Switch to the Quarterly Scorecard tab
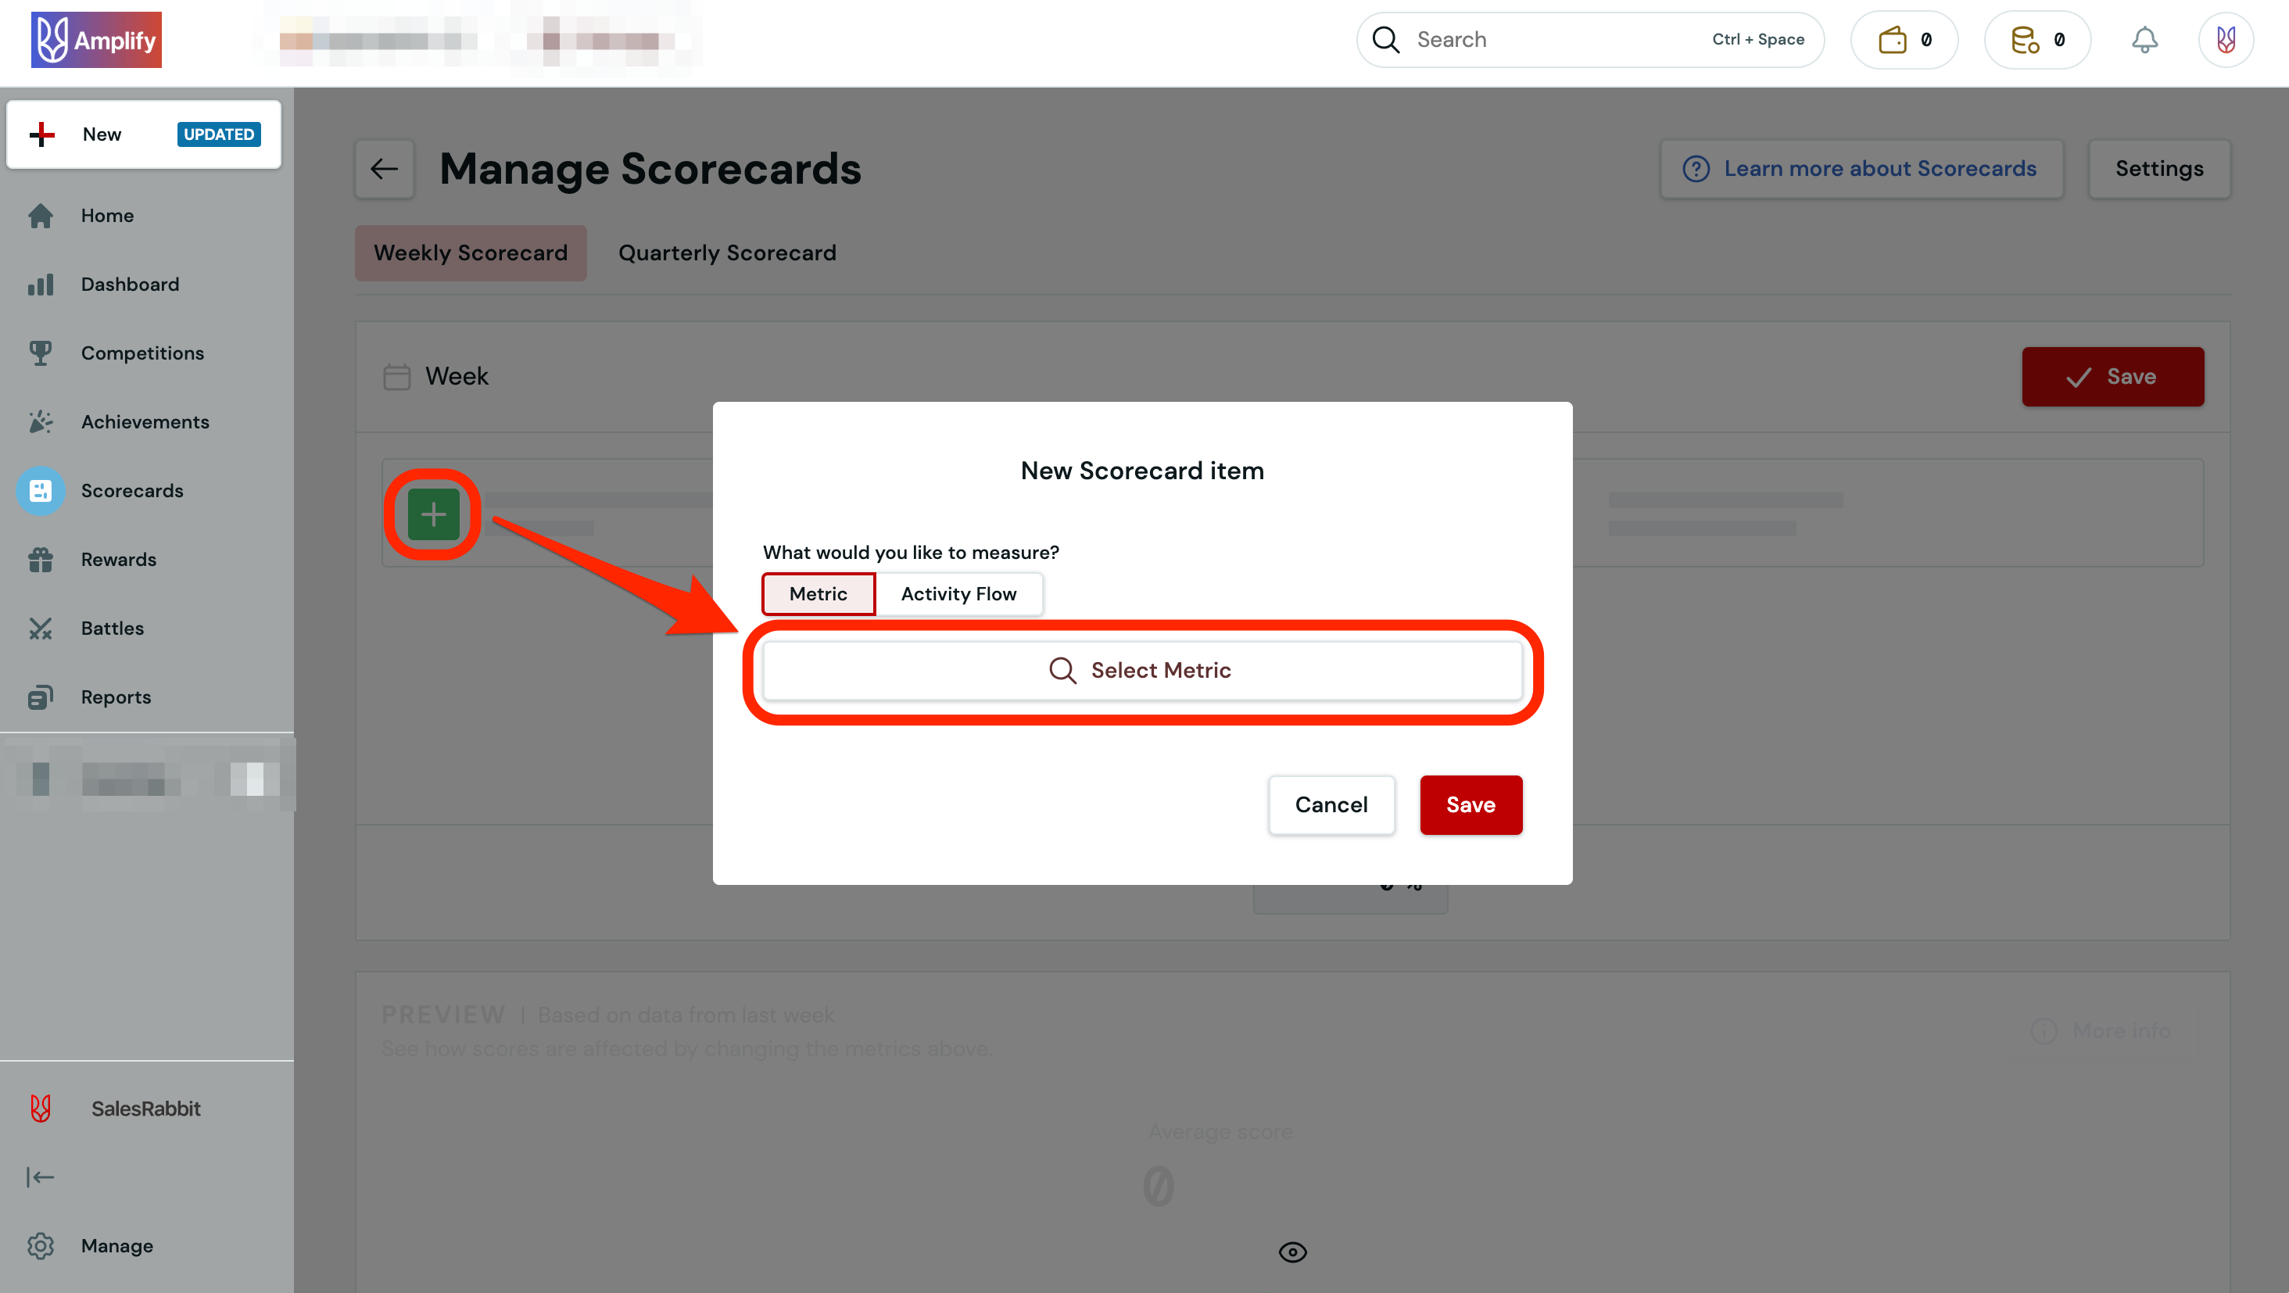The height and width of the screenshot is (1293, 2289). pos(727,253)
